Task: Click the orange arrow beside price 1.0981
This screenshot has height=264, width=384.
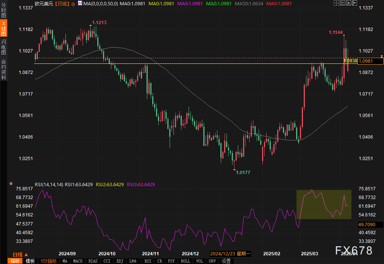Action: tap(381, 56)
